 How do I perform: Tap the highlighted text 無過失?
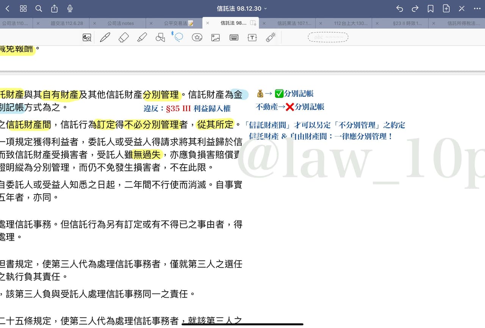(147, 154)
